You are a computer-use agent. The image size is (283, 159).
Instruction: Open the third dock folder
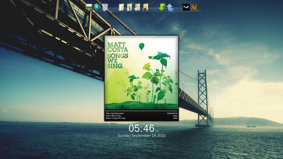[x=138, y=8]
